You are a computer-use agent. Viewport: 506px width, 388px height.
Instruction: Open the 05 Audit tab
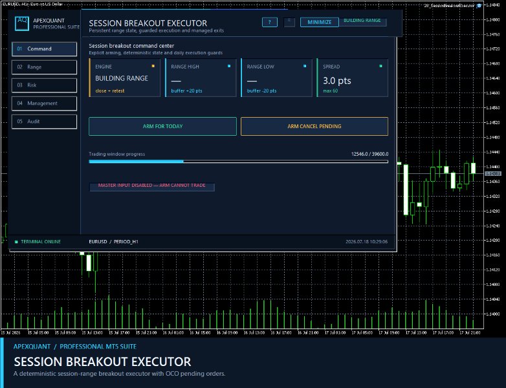(44, 122)
